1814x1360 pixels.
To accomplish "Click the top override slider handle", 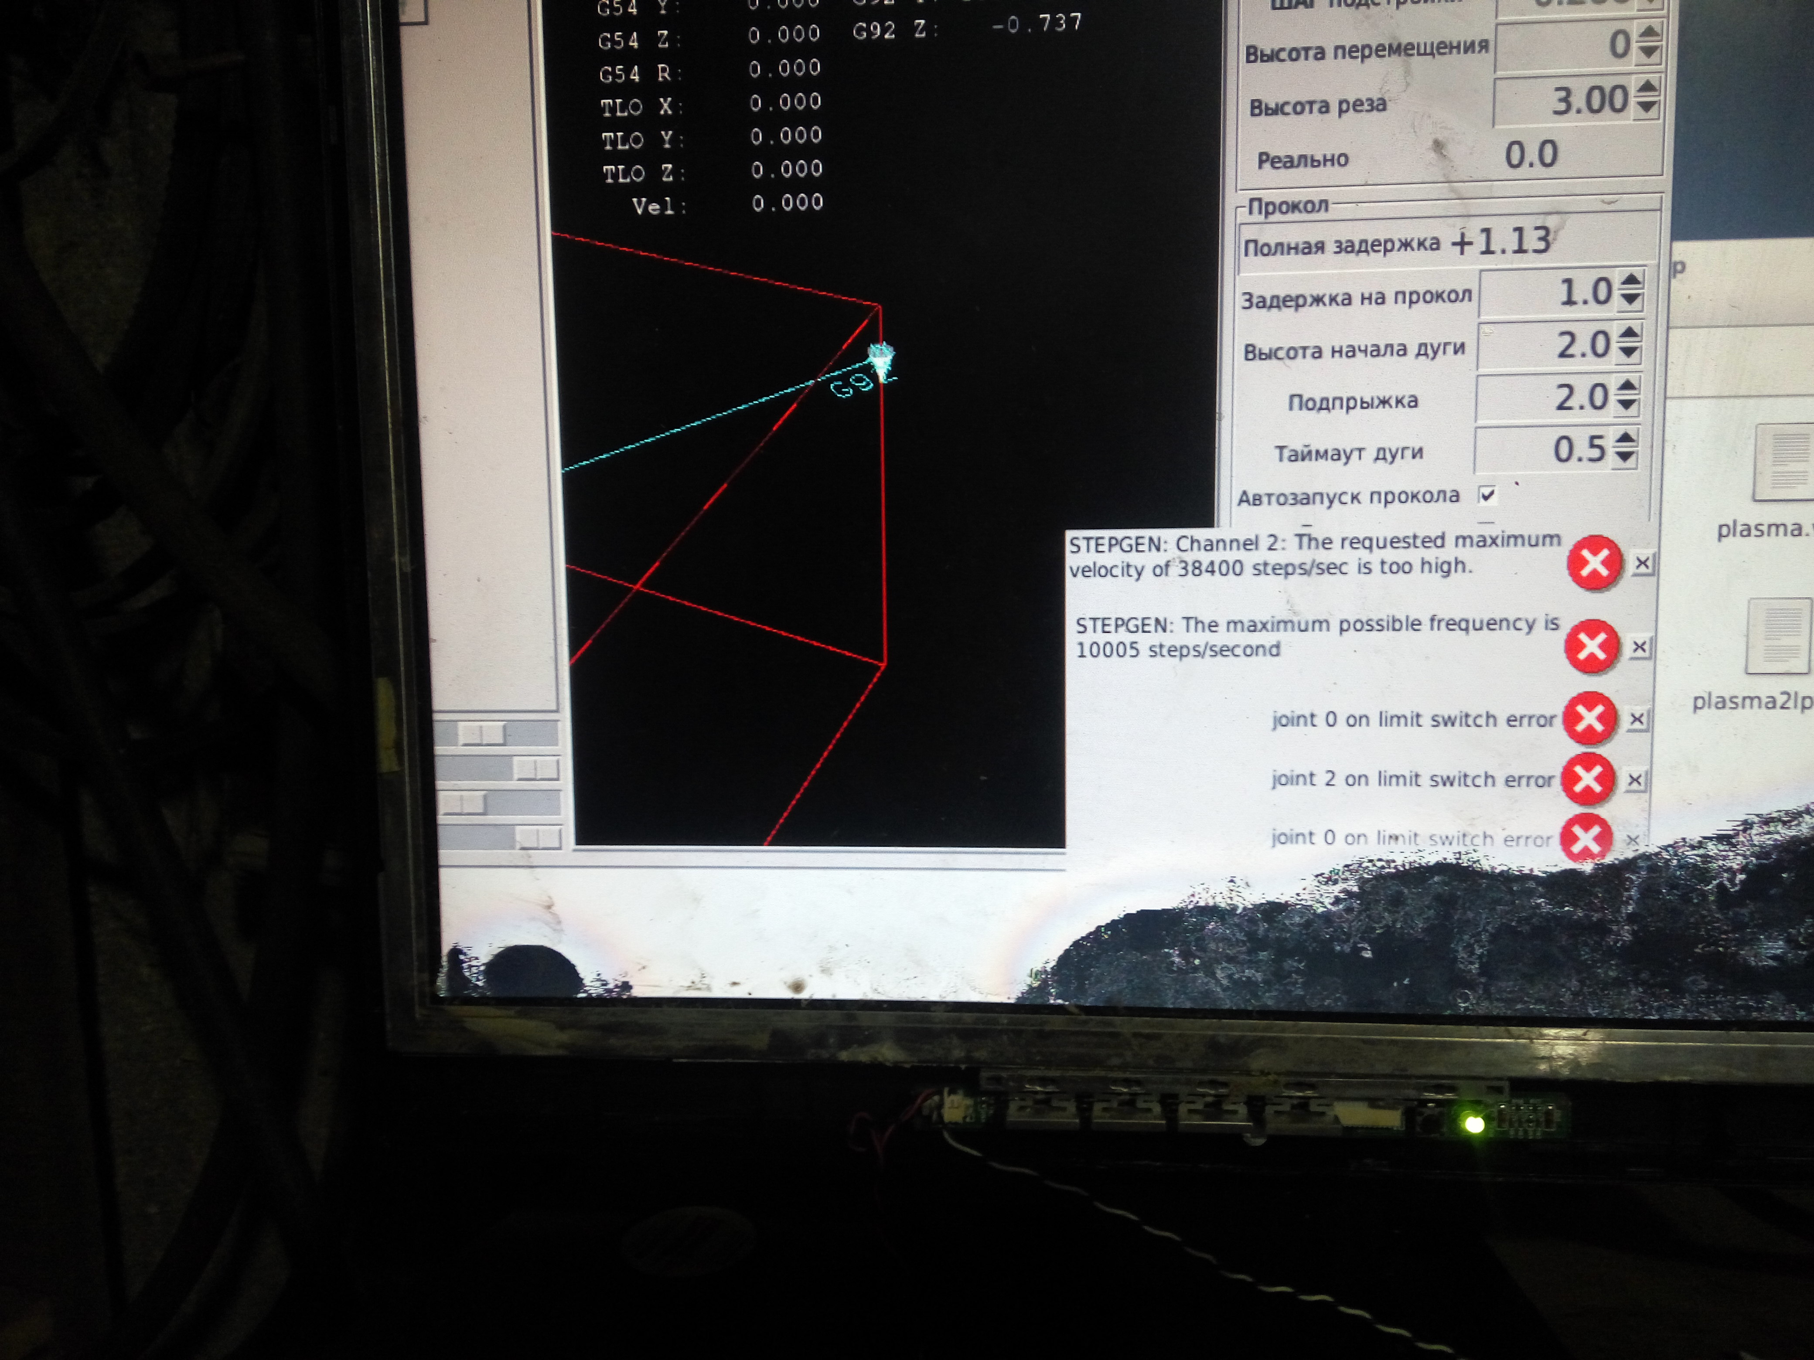I will pos(481,733).
